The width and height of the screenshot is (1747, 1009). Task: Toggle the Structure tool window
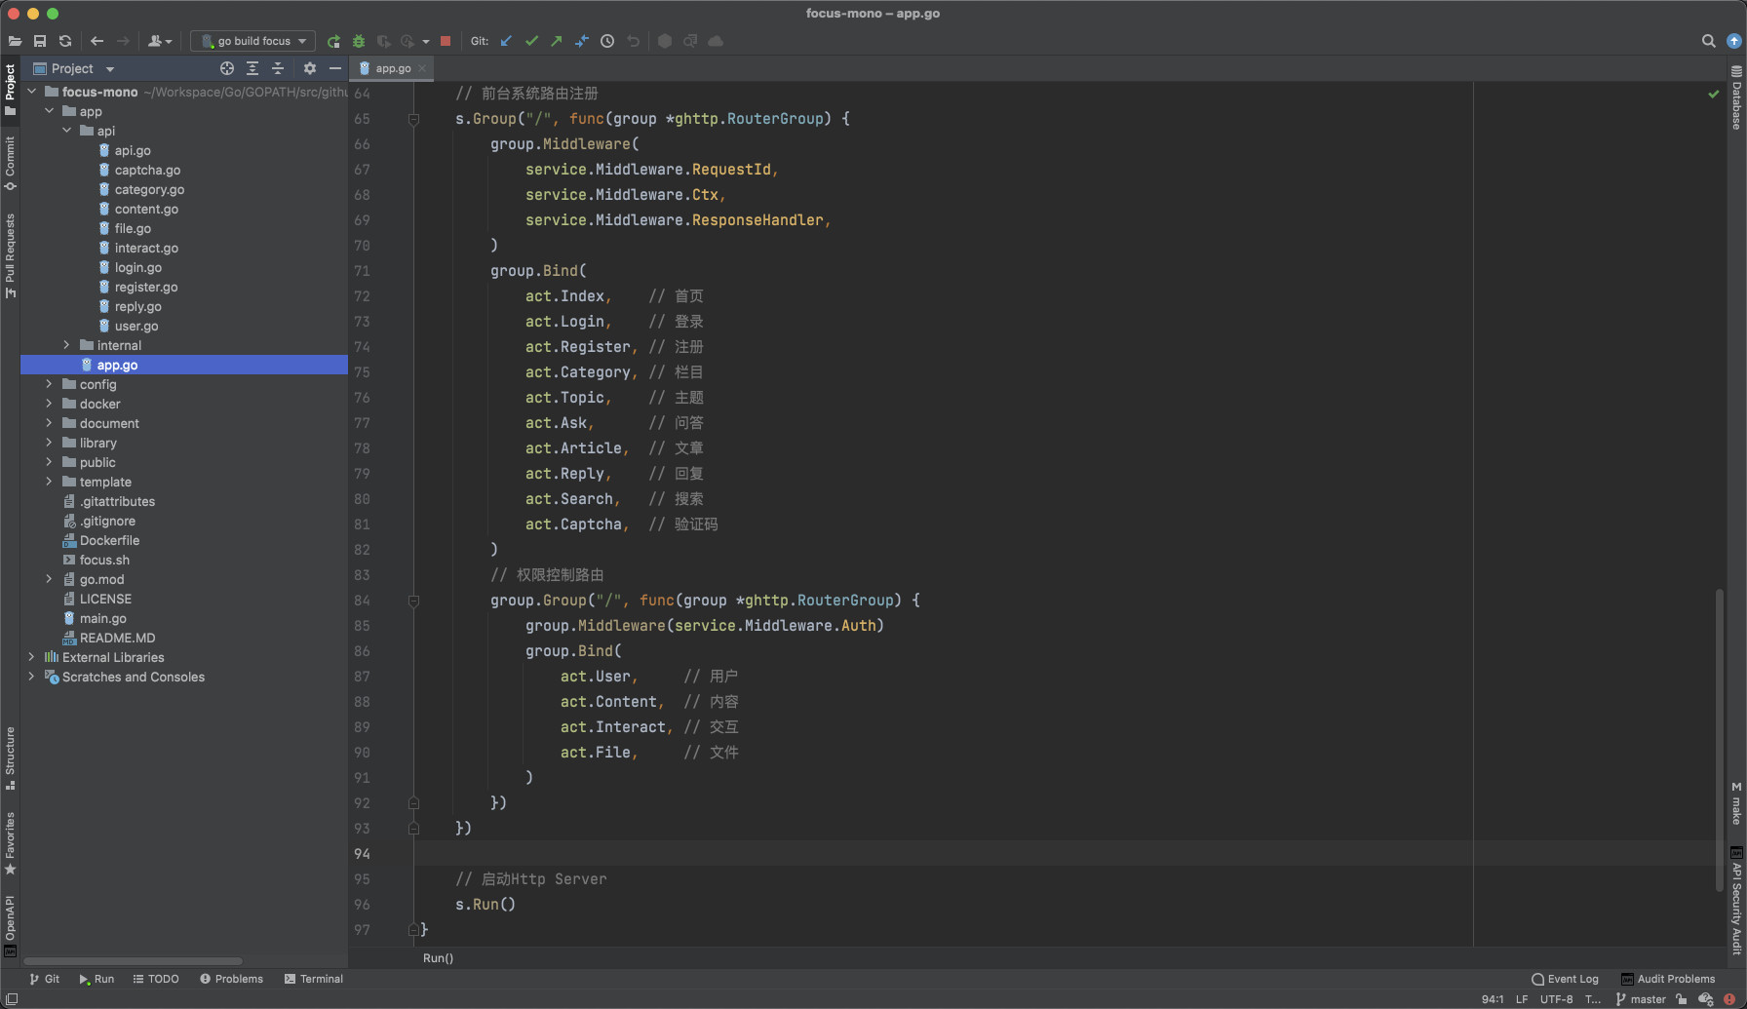coord(10,757)
